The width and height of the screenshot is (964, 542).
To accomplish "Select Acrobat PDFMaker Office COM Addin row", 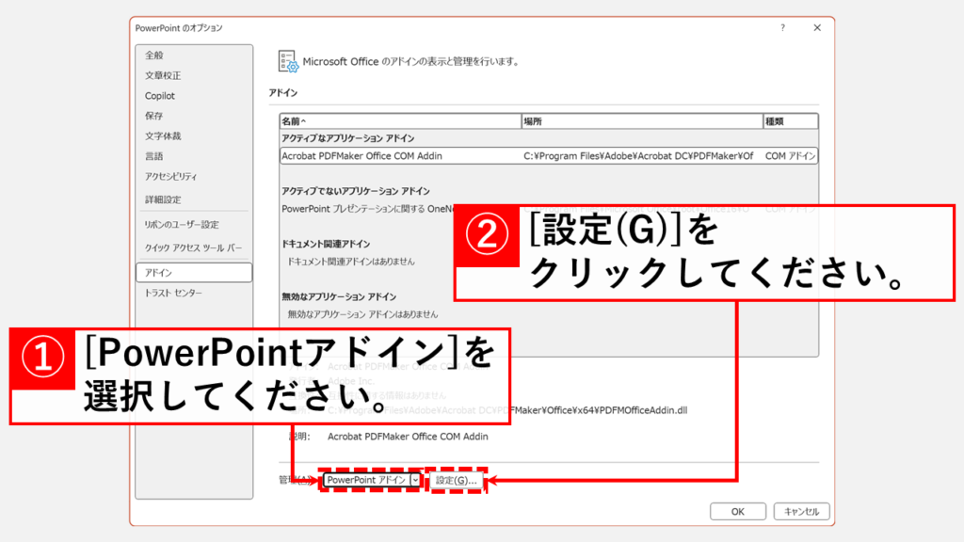I will (549, 156).
